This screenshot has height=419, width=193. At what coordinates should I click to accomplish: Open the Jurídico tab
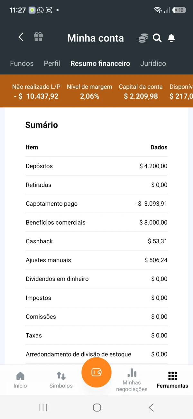[153, 63]
